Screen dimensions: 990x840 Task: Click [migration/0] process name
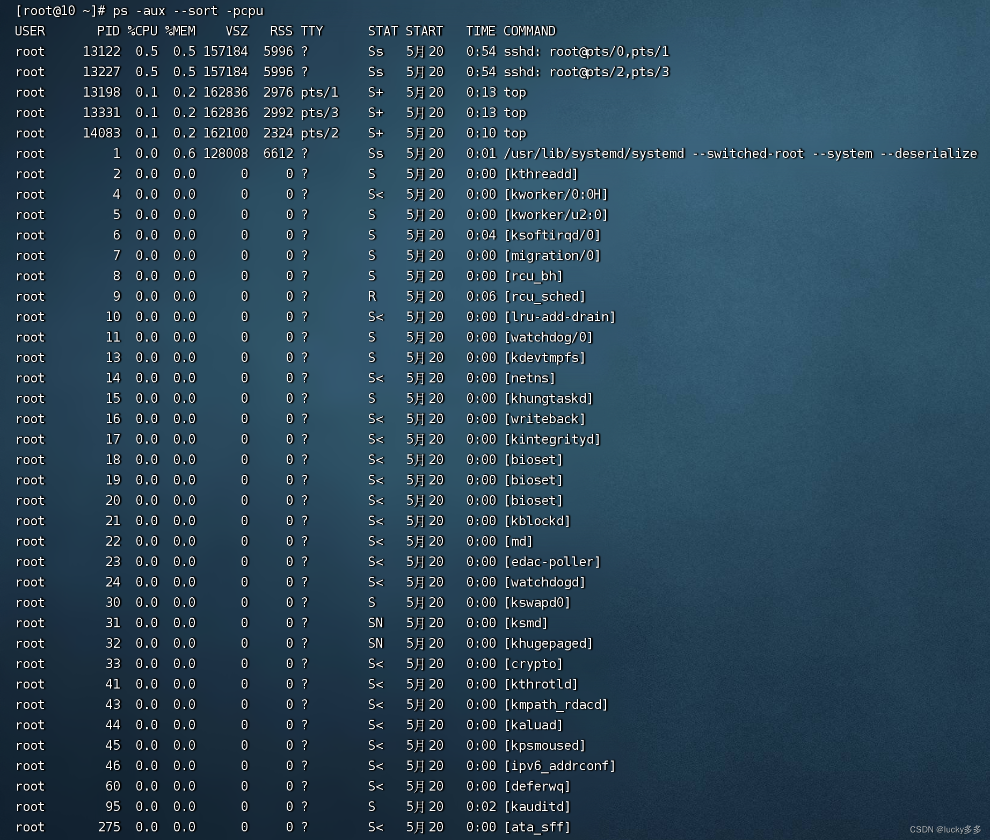coord(552,256)
